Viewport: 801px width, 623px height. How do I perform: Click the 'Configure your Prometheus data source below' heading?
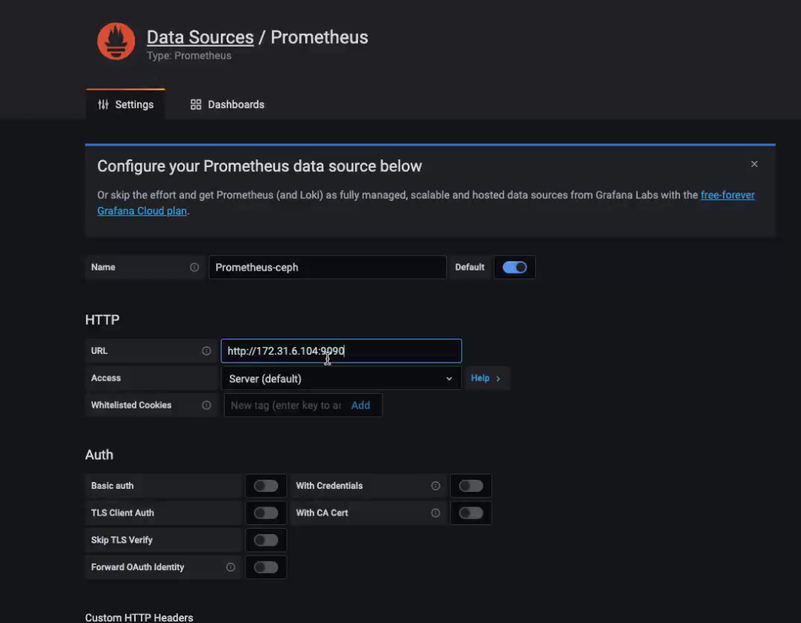pyautogui.click(x=260, y=166)
